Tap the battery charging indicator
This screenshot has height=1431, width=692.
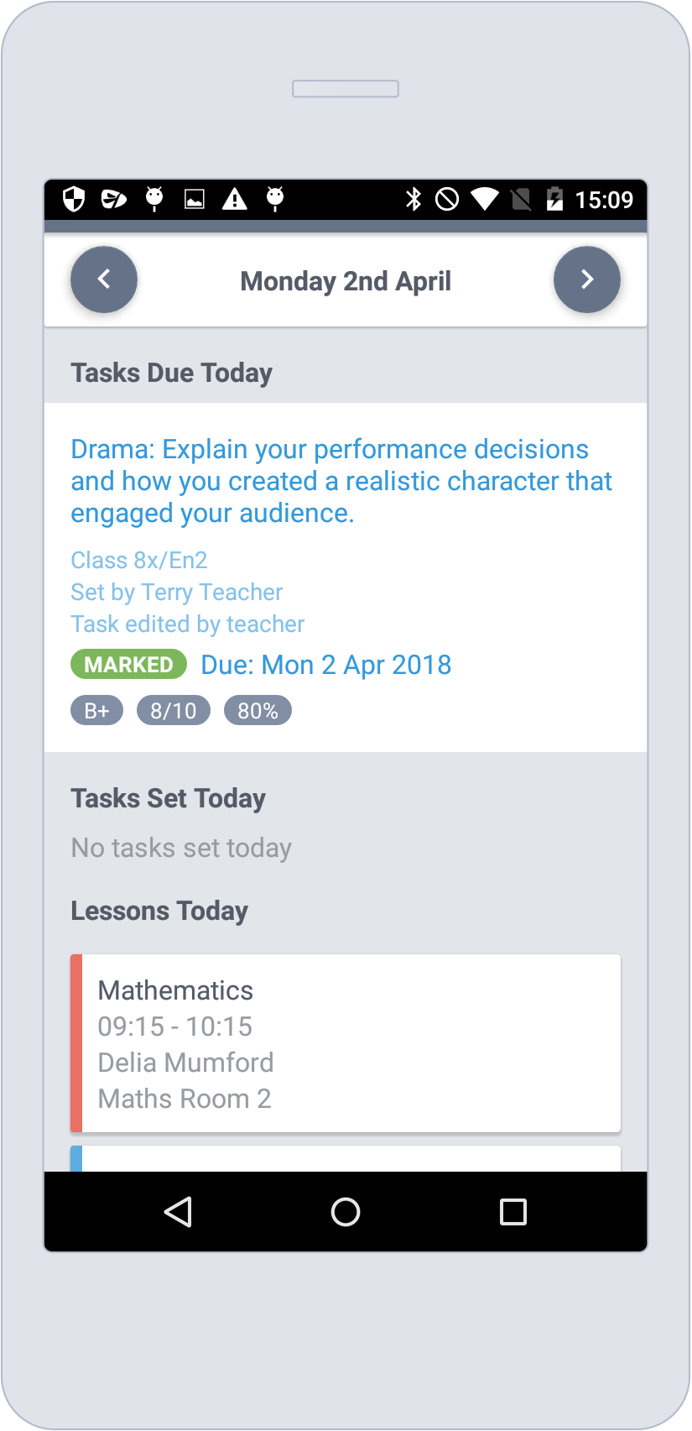pyautogui.click(x=556, y=200)
